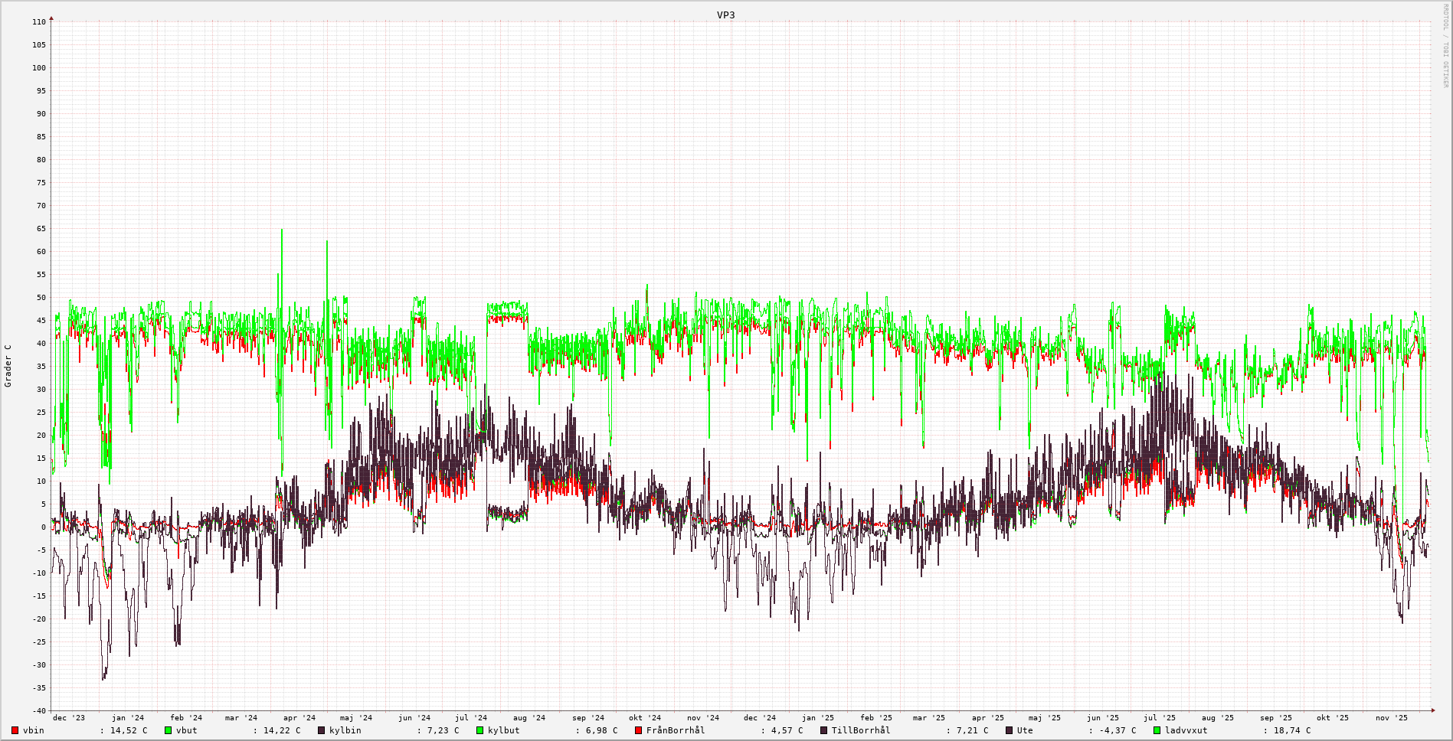Screen dimensions: 1453x741
Task: Click the red FrånBorrhål legend swatch
Action: 639,730
